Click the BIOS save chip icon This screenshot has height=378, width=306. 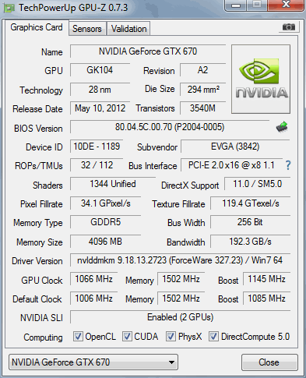click(282, 127)
